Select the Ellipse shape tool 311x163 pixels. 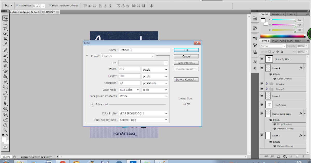tap(5, 109)
